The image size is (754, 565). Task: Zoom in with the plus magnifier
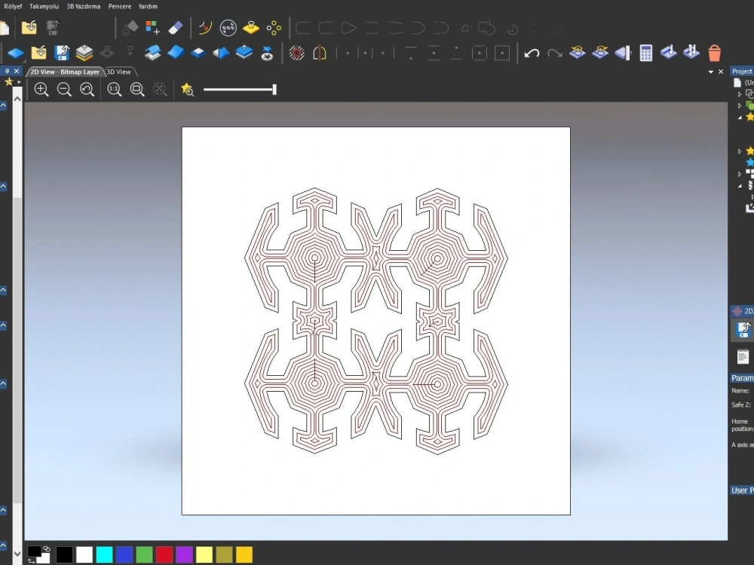coord(41,90)
